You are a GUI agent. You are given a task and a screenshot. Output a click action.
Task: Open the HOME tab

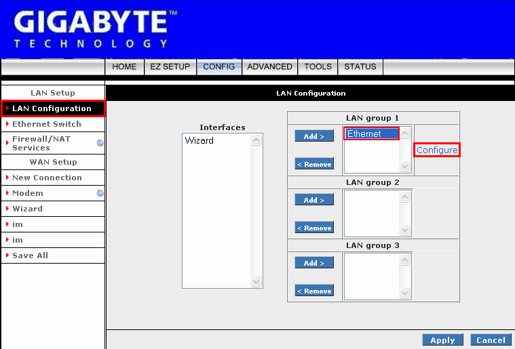click(x=124, y=67)
